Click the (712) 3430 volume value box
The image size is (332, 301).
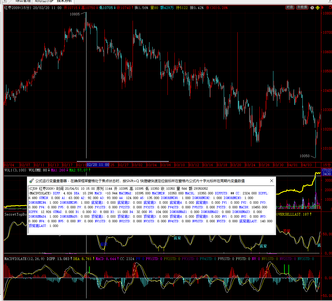[x=326, y=172]
